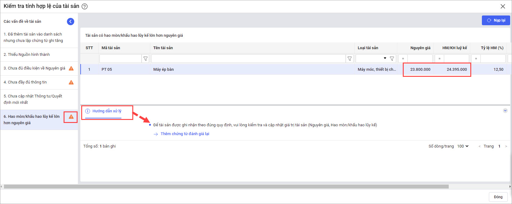Viewport: 512px width, 204px height.
Task: Click warning icon for "Hao mòn/khấu hao lũy kế" item
Action: tap(71, 117)
